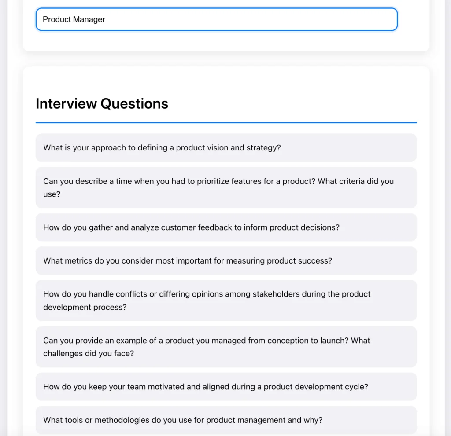451x436 pixels.
Task: Select the metrics for product success question
Action: (x=226, y=261)
